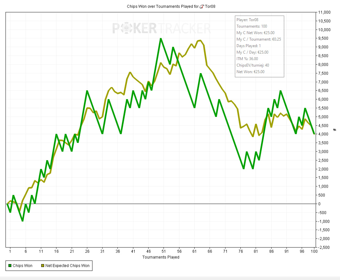The width and height of the screenshot is (340, 280).
Task: Click the Player: Tor08 stats line
Action: (x=247, y=20)
